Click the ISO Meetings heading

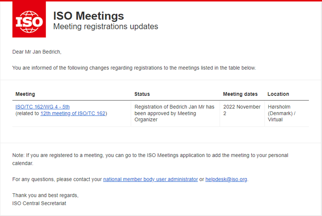89,16
